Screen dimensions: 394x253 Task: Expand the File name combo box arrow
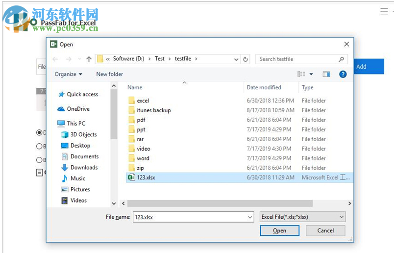point(250,217)
